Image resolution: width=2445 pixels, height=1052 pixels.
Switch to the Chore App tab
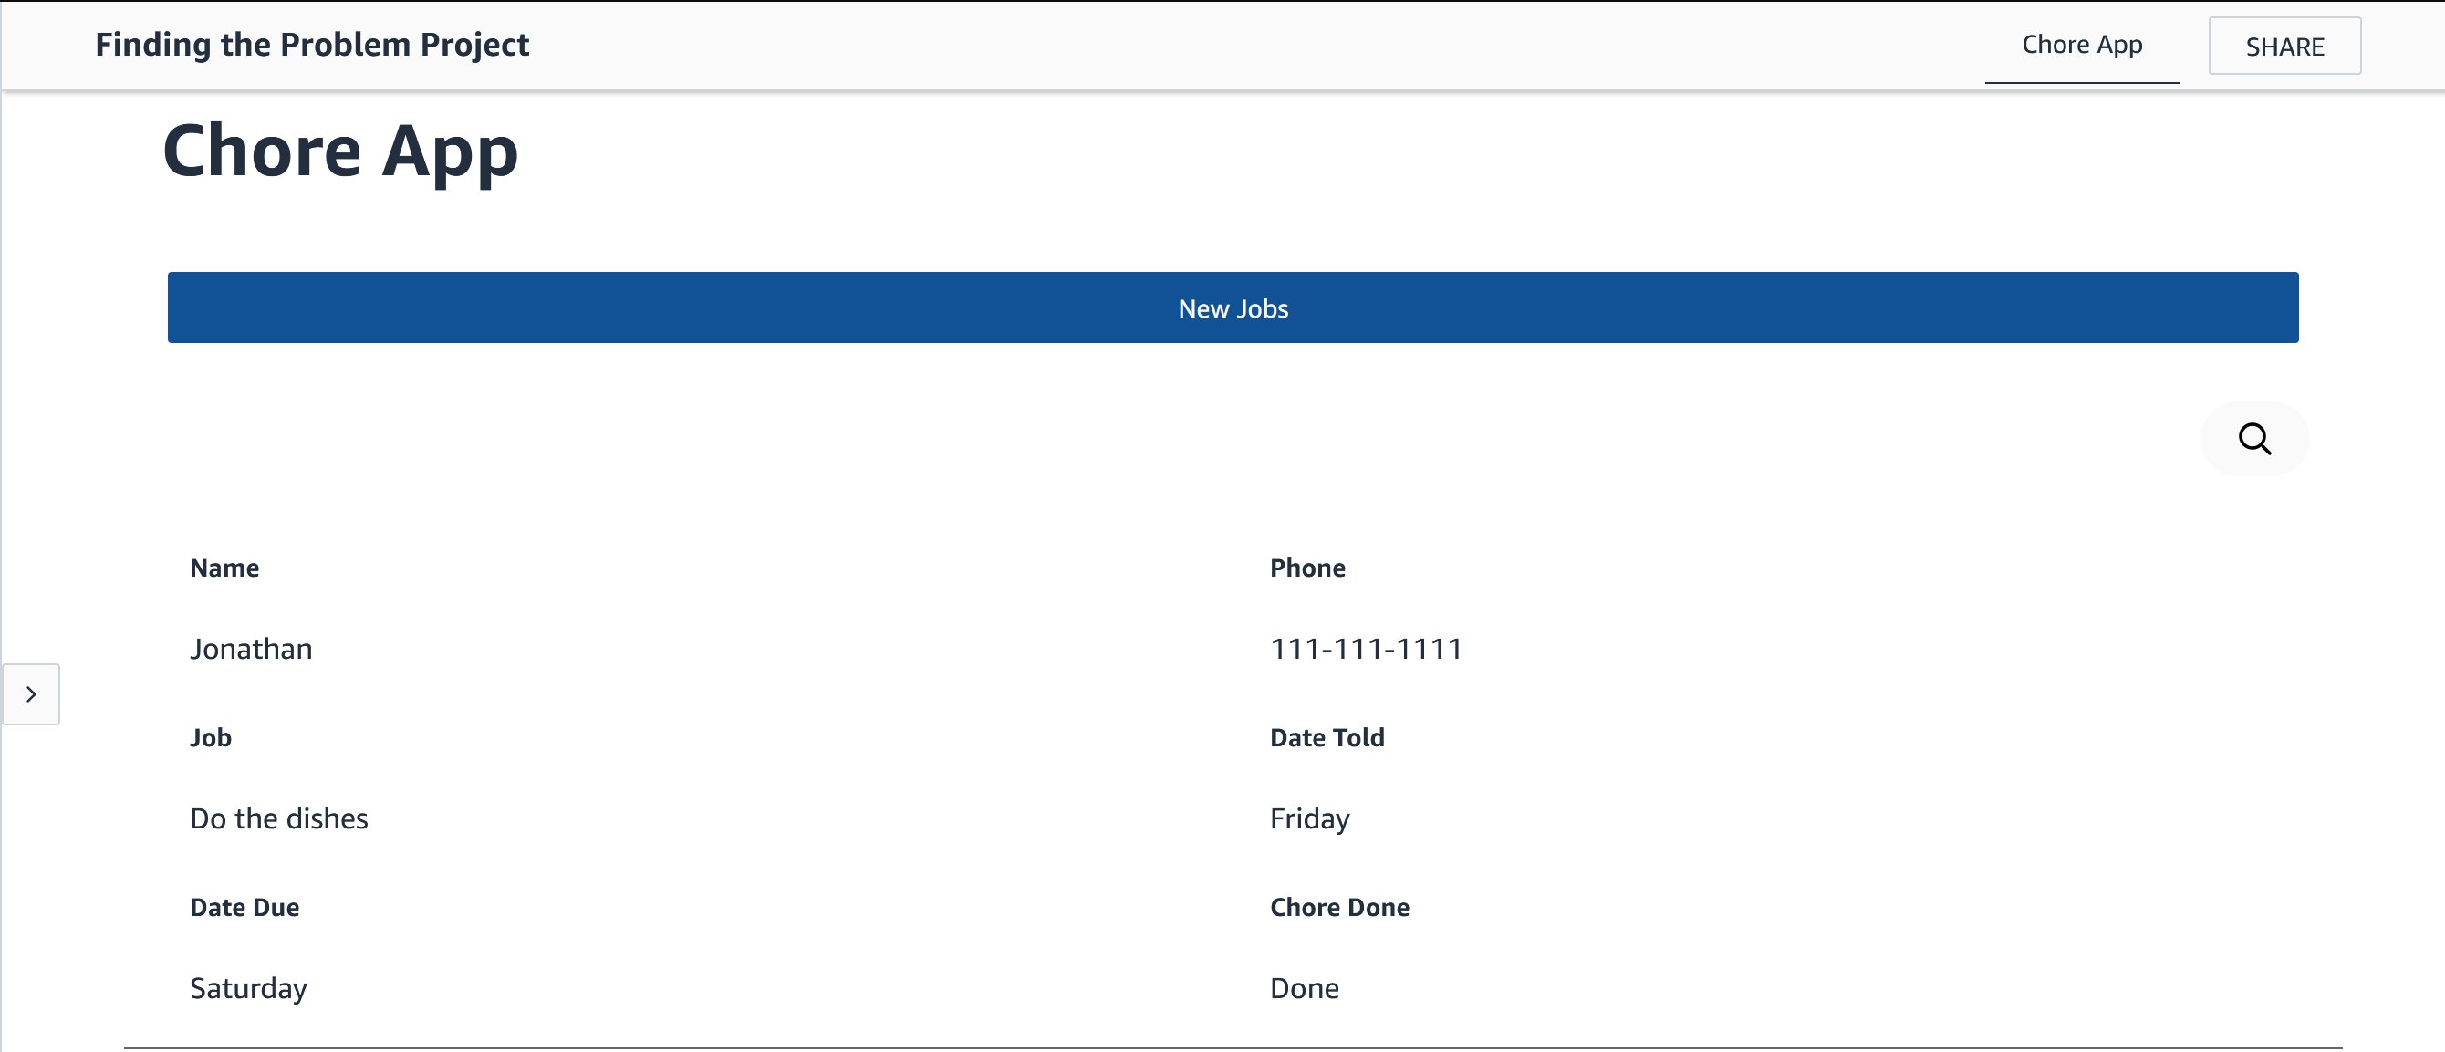pos(2080,45)
